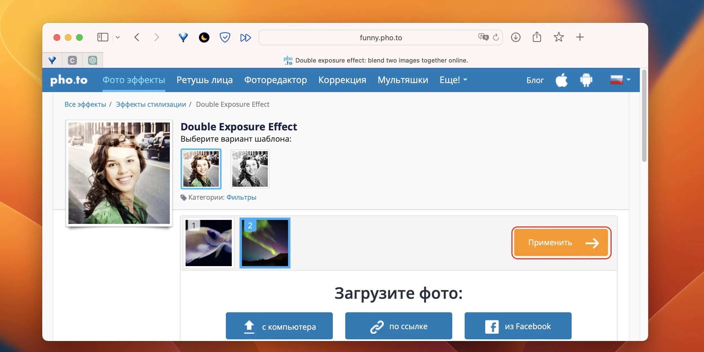Click the translate page icon in address bar

(x=483, y=37)
